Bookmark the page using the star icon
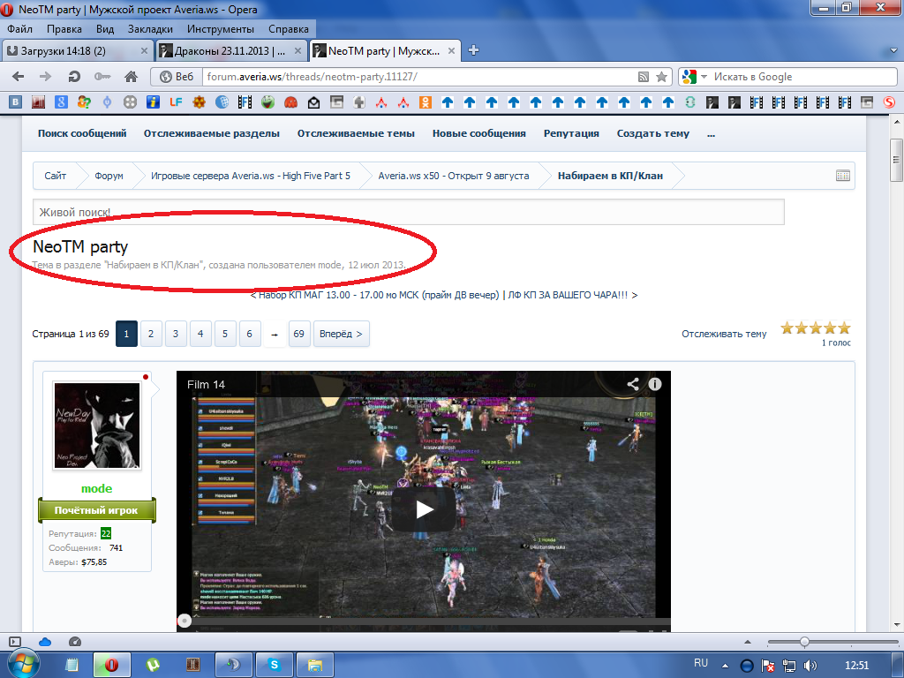The image size is (904, 678). tap(661, 77)
